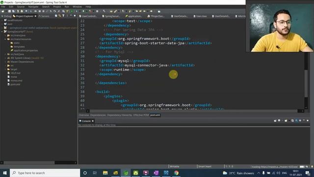This screenshot has width=314, height=177.
Task: Open Chrome from the taskbar
Action: tap(176, 173)
